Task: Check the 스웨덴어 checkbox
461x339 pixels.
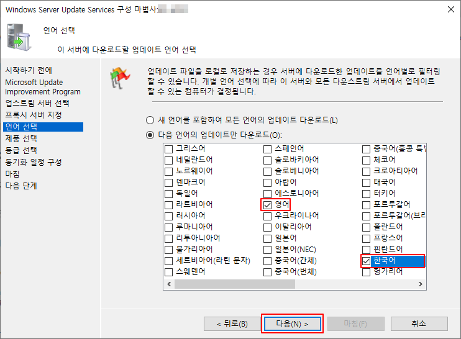Action: [x=168, y=272]
